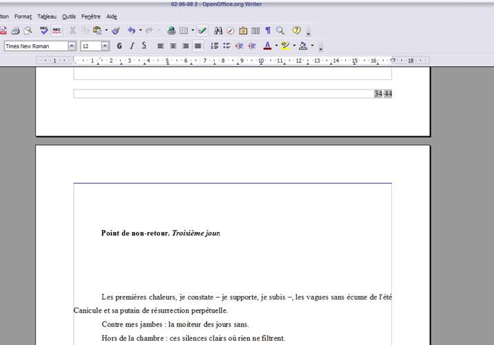This screenshot has height=345, width=494.
Task: Click the heading 'Point de non-retour'
Action: [136, 233]
